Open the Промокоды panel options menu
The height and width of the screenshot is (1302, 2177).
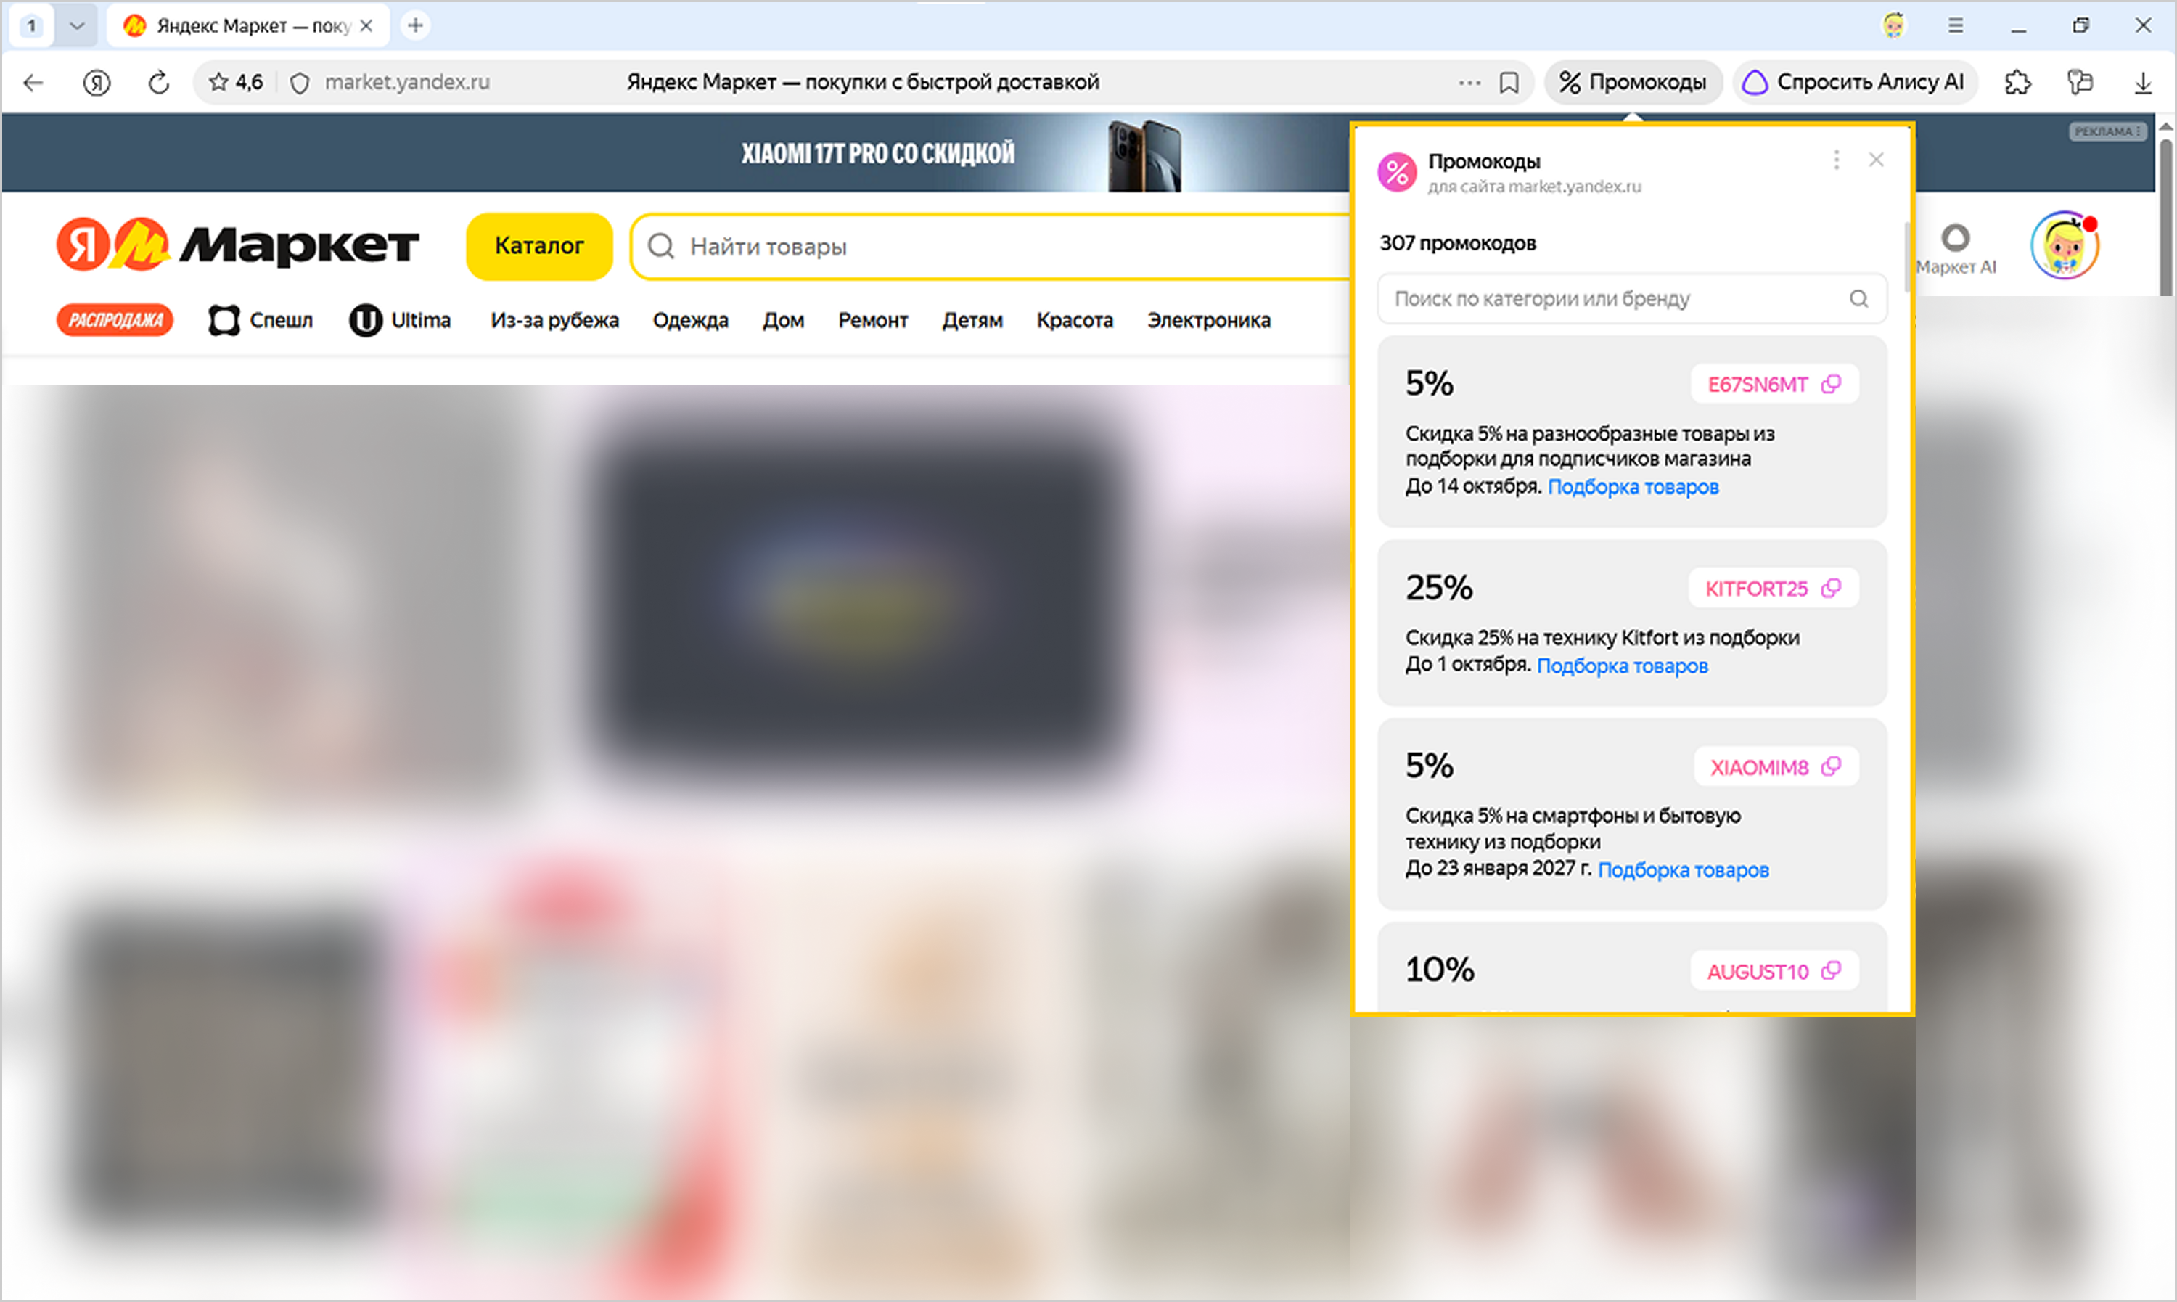click(x=1836, y=160)
